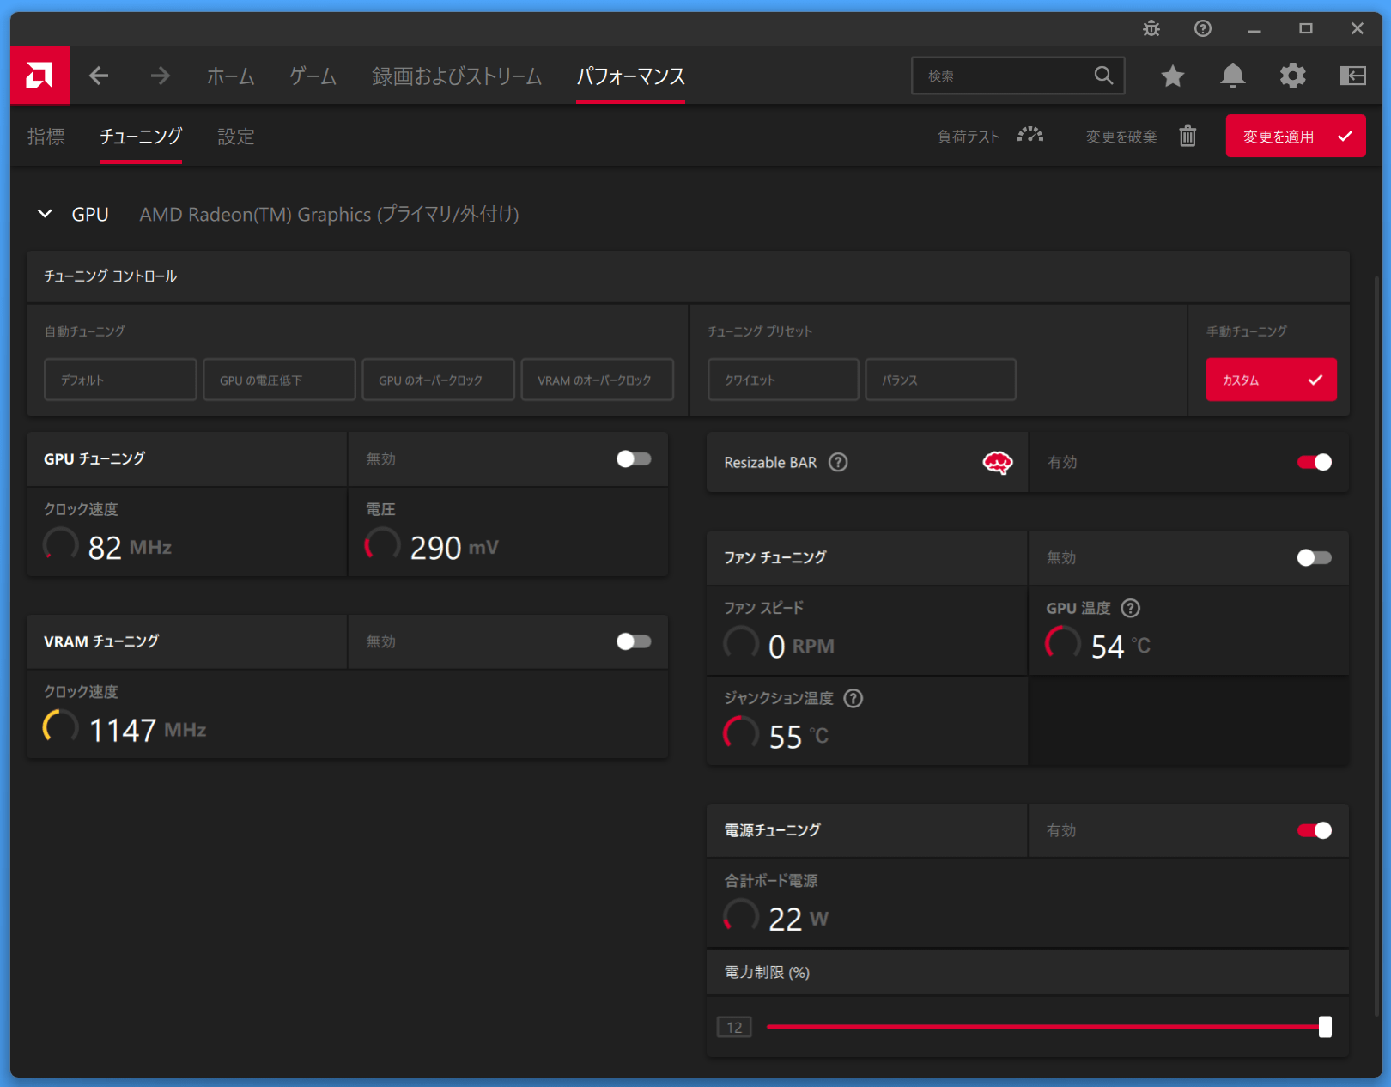Open settings with the gear icon
The width and height of the screenshot is (1391, 1087).
pos(1292,76)
